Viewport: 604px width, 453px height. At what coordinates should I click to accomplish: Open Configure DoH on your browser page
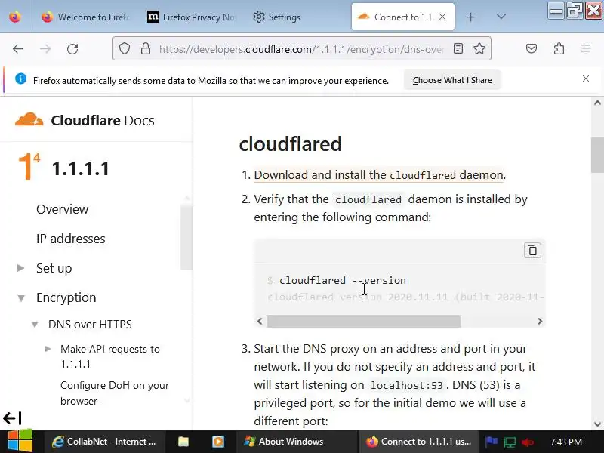(x=115, y=393)
